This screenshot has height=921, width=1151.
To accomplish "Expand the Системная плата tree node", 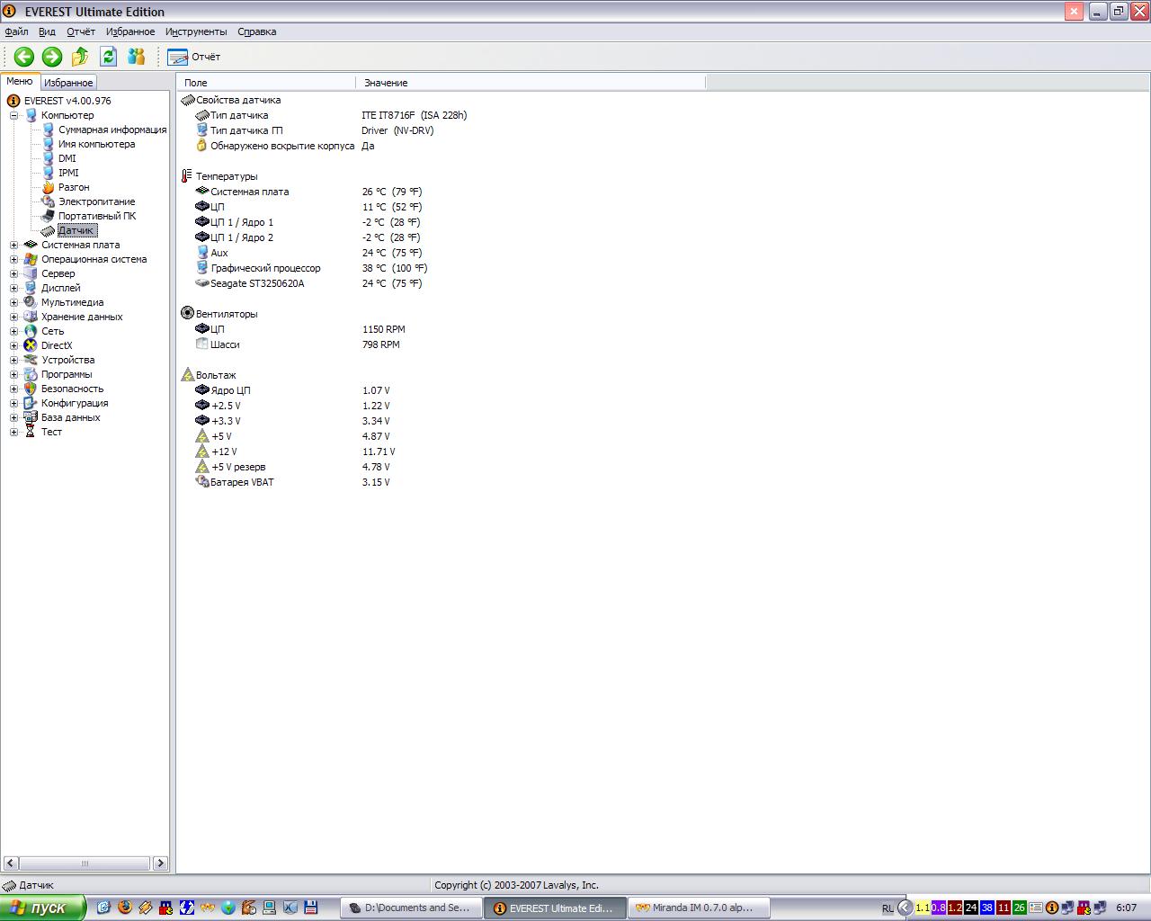I will (x=13, y=245).
